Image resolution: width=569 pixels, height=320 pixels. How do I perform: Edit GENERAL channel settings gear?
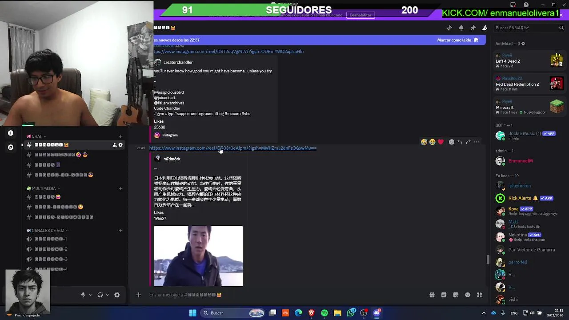tap(120, 145)
